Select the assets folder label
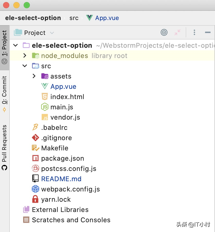This screenshot has width=215, height=232. tap(61, 76)
